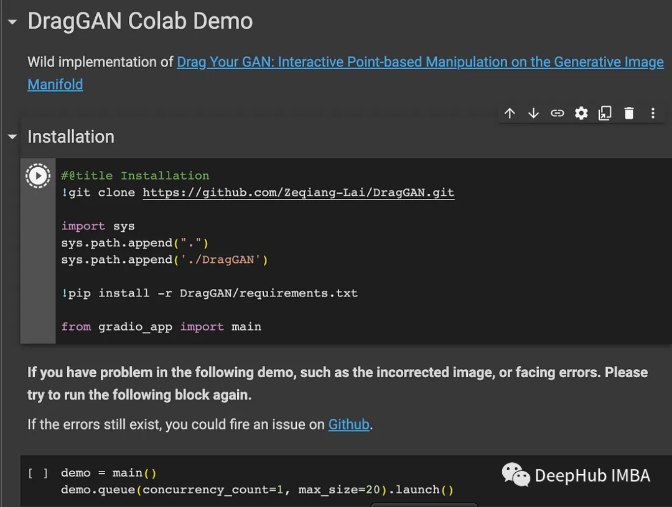
Task: Click the sys.path.append('./DragGAN') line
Action: pyautogui.click(x=164, y=260)
